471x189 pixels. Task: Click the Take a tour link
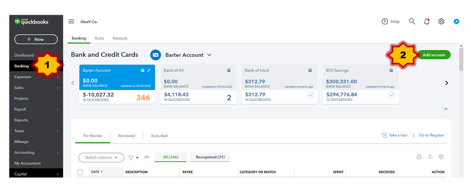coord(395,135)
